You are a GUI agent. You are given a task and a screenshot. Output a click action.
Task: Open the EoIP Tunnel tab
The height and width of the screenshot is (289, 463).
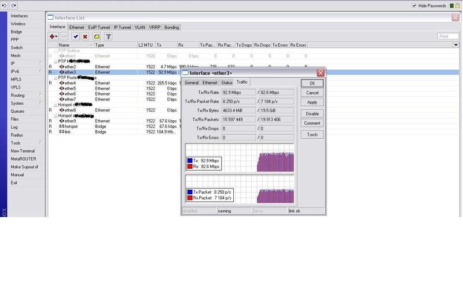(x=99, y=27)
